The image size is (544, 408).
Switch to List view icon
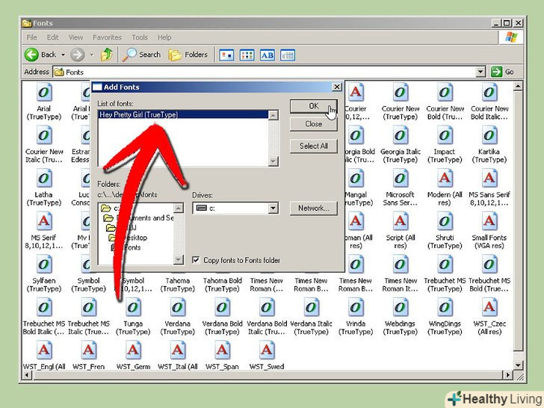[x=247, y=55]
